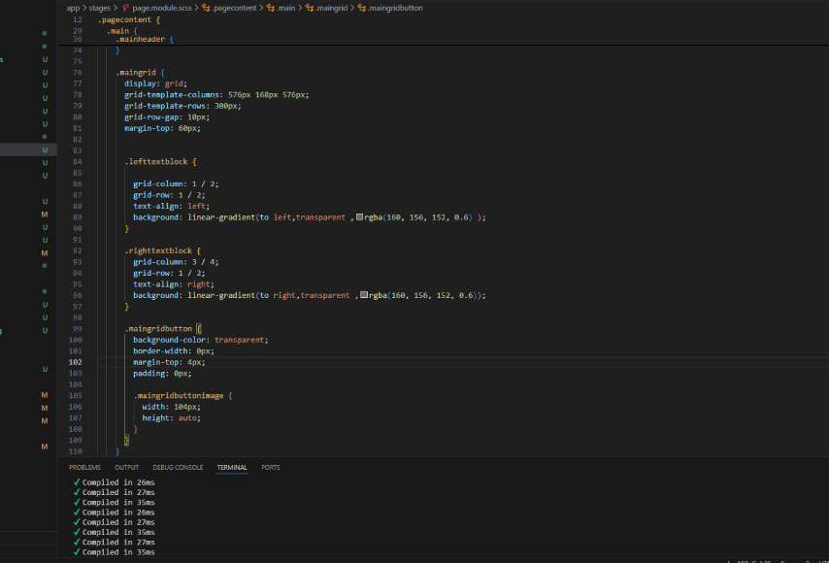Viewport: 829px width, 563px height.
Task: Switch to the Output panel tab
Action: pyautogui.click(x=126, y=467)
